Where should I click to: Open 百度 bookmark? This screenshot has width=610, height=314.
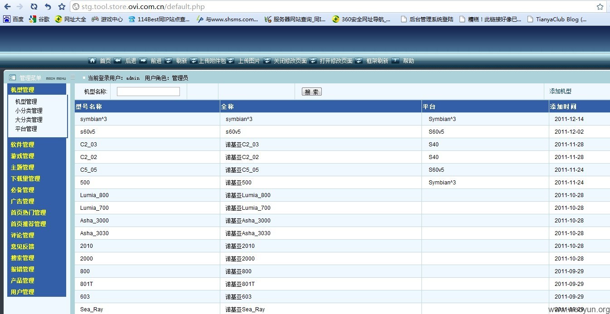[x=14, y=19]
